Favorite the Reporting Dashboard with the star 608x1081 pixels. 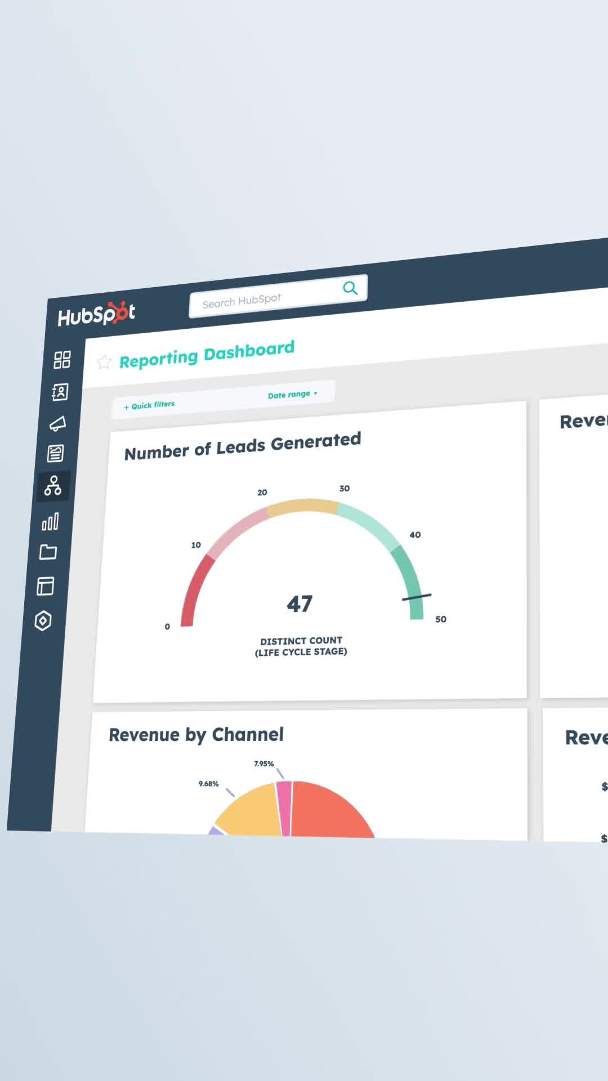coord(104,362)
